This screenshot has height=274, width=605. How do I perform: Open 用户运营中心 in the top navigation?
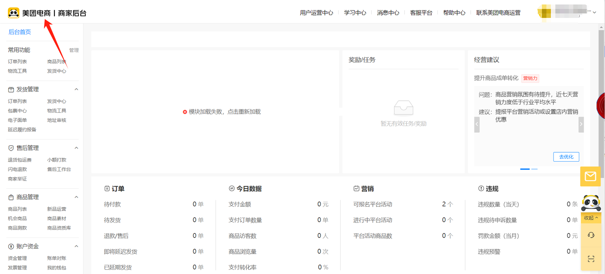[316, 13]
